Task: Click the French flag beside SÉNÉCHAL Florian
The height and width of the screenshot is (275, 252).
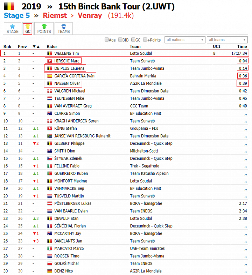Action: pyautogui.click(x=50, y=226)
